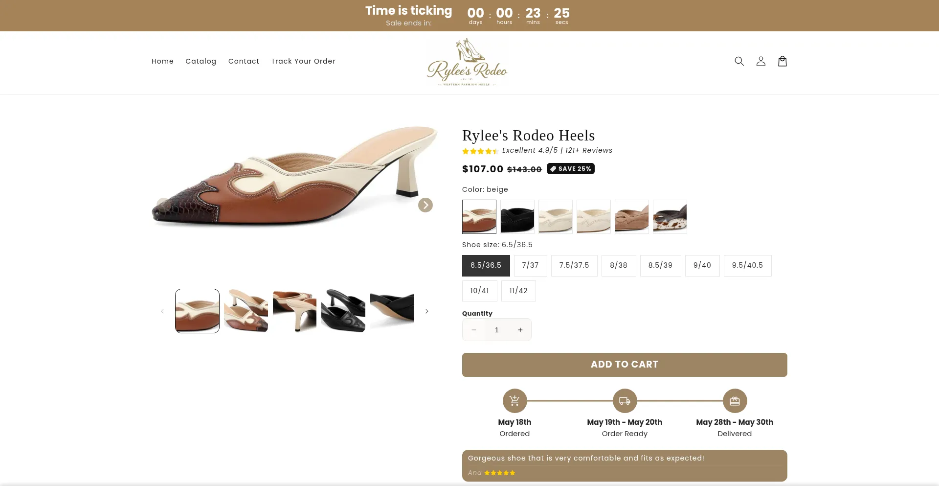Select shoe size 9.5/40.5

coord(747,265)
